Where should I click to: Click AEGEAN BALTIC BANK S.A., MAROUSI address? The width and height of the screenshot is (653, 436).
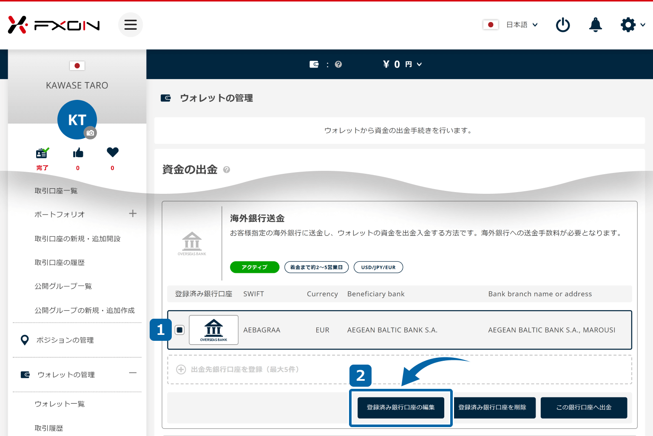(552, 330)
